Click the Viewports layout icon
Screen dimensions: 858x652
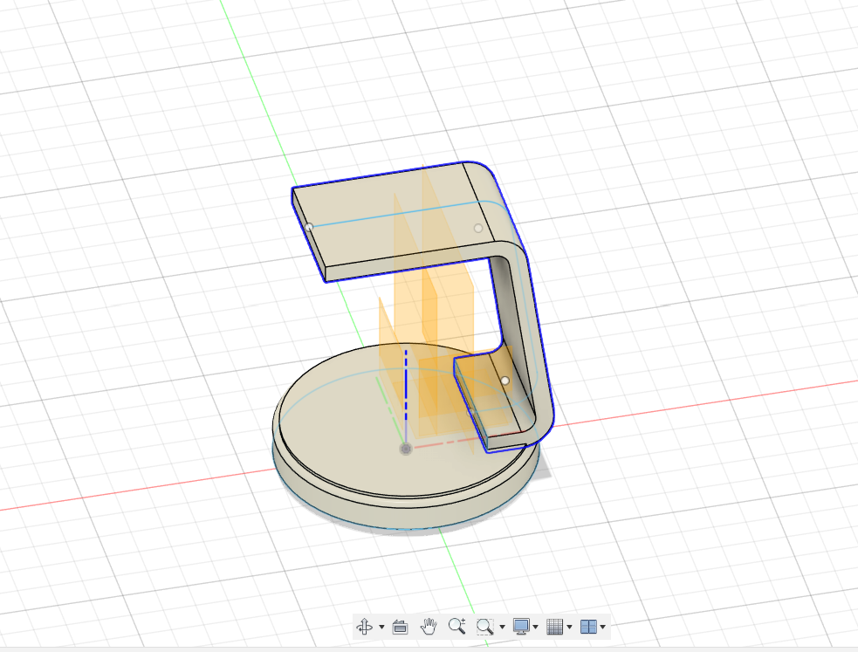(x=588, y=627)
